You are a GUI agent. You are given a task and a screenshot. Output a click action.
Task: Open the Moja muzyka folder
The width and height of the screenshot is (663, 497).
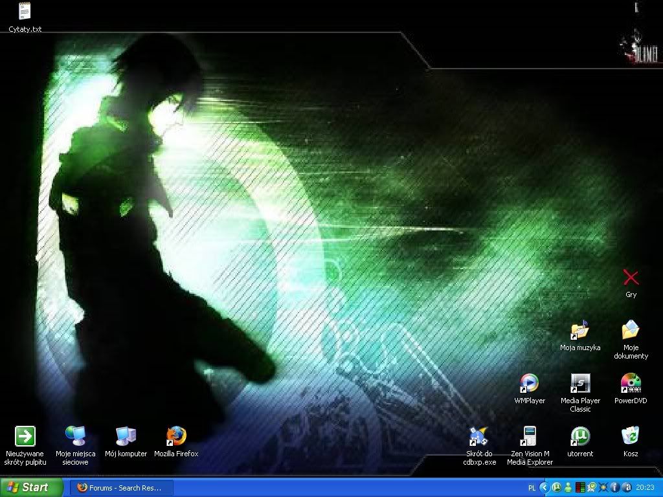(580, 330)
